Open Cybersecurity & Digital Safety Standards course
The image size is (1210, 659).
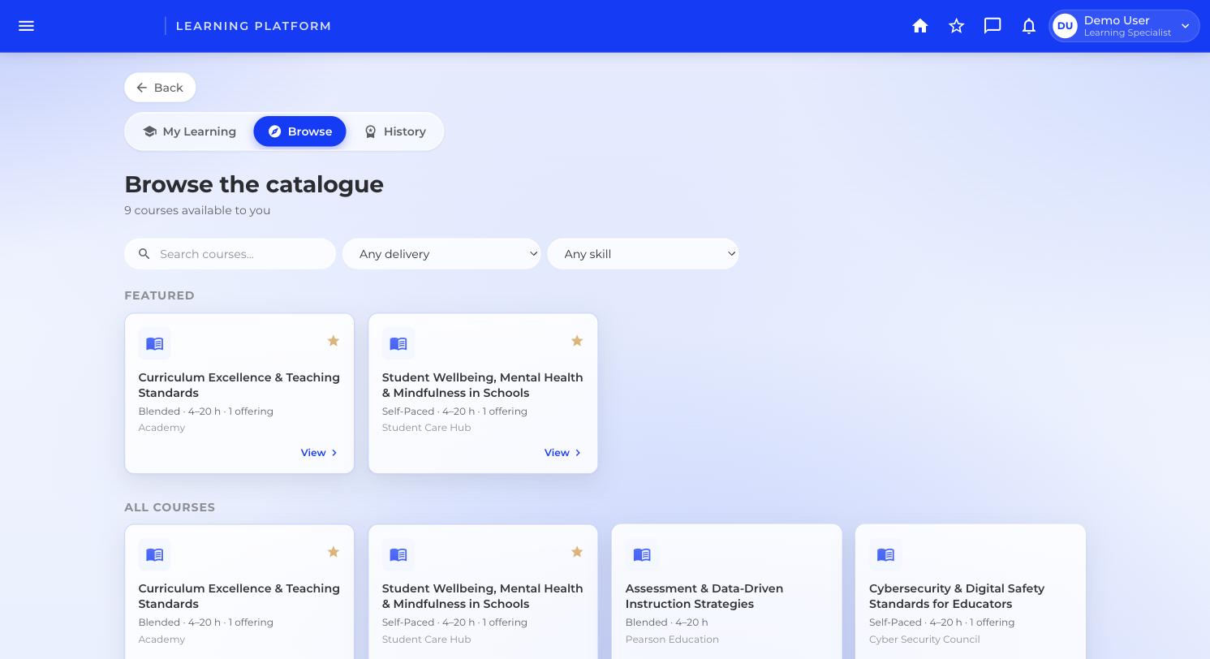pos(957,596)
